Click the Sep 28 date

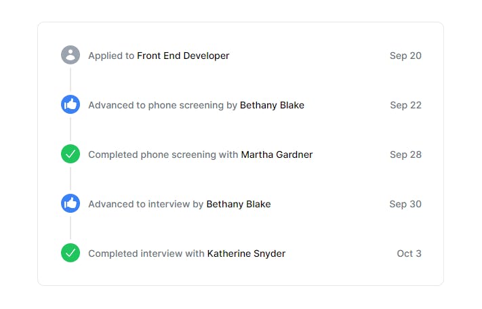[405, 154]
